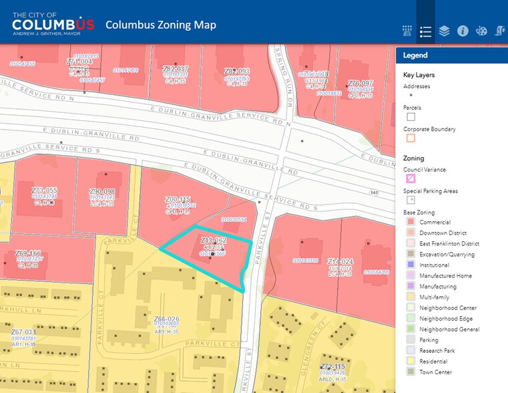Screen dimensions: 508x393
Task: Click the Multi-family zoning swatch
Action: tap(411, 297)
